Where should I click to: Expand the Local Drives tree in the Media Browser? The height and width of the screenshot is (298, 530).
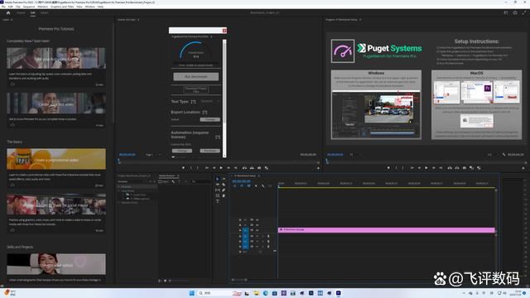click(119, 190)
